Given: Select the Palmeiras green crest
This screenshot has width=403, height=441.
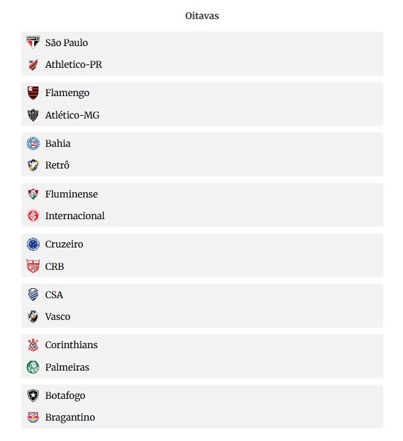Looking at the screenshot, I should tap(33, 367).
